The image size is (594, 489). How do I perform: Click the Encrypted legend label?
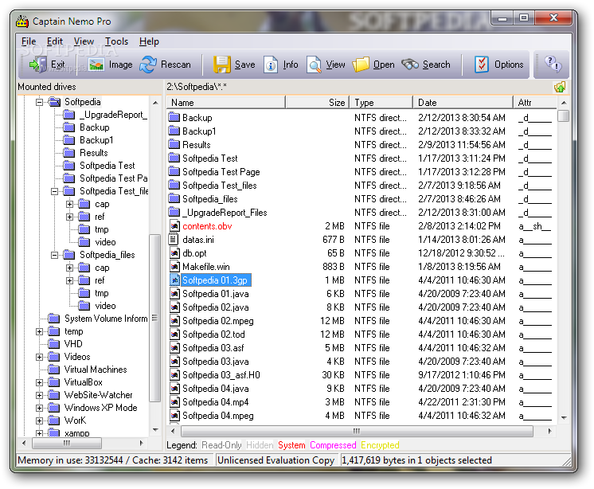pyautogui.click(x=380, y=445)
